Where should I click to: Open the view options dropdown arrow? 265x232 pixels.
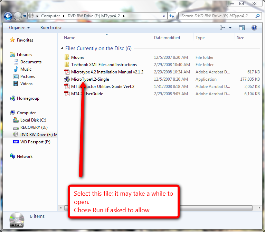tap(230, 28)
